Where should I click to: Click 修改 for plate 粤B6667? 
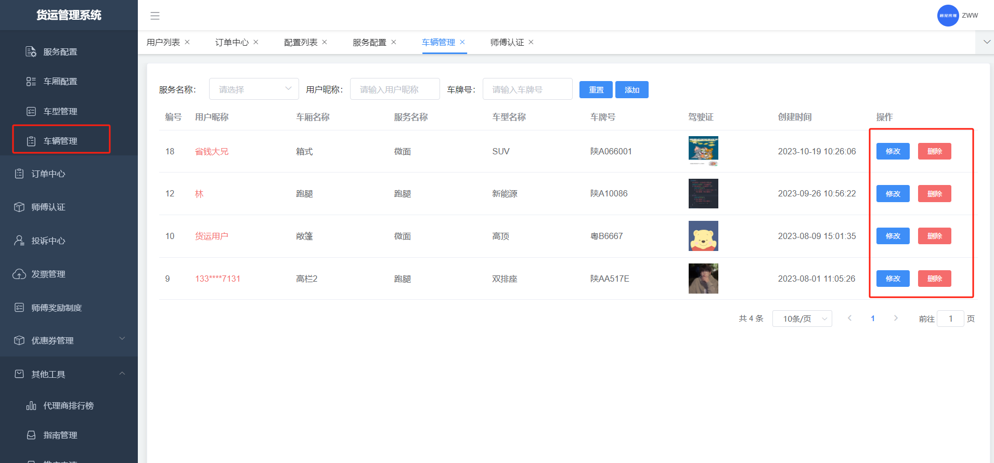[893, 236]
